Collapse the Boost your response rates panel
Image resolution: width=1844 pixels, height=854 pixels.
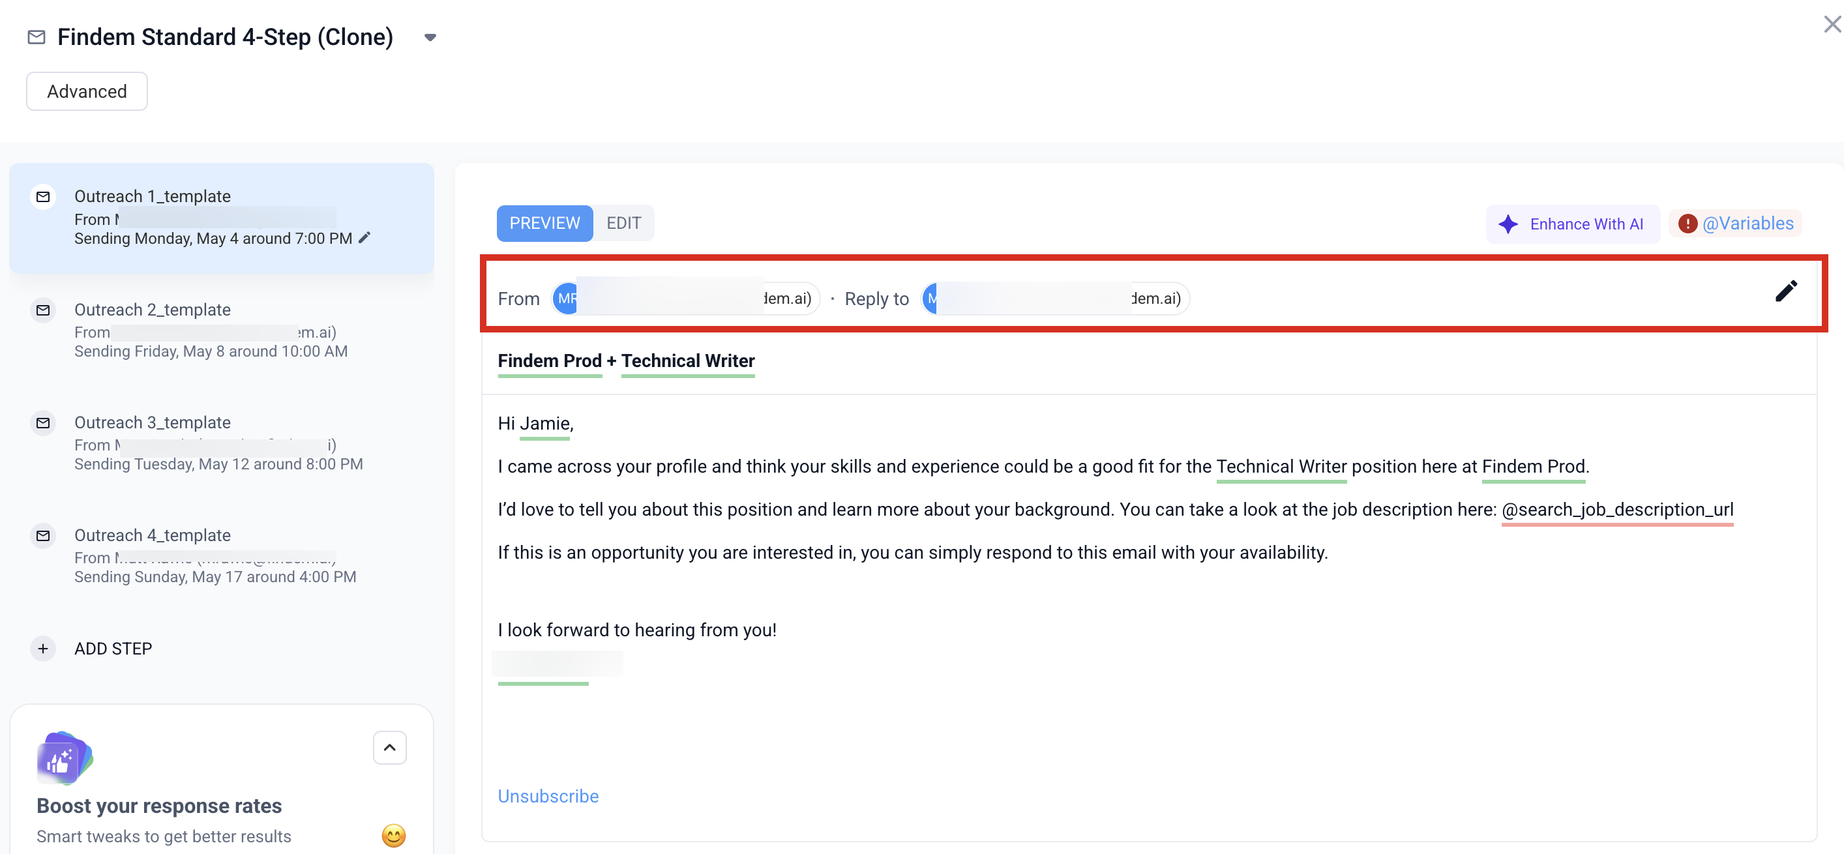click(x=389, y=747)
